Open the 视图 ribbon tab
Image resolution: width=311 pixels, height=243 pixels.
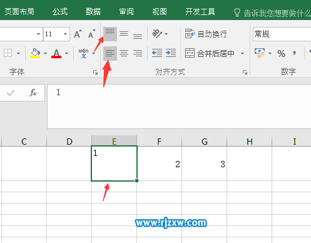coord(160,12)
